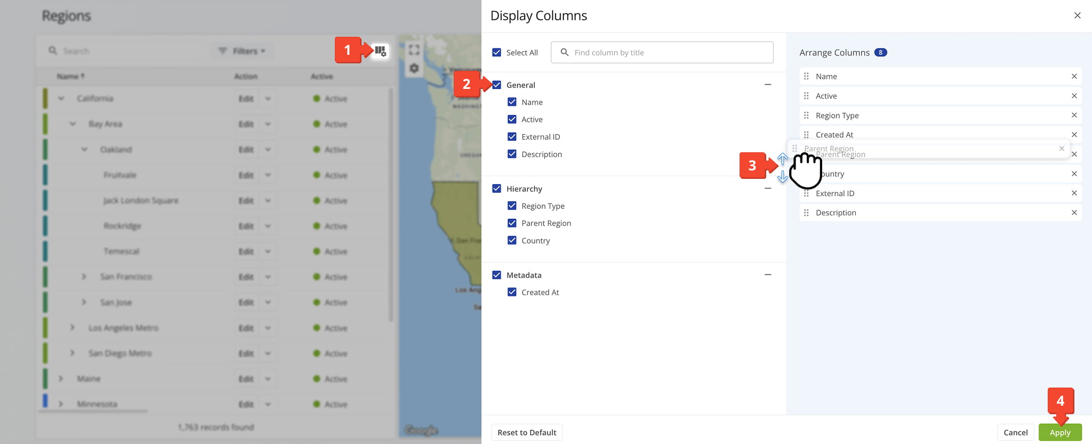Viewport: 1092px width, 444px height.
Task: Click the California region color bar
Action: pos(45,98)
